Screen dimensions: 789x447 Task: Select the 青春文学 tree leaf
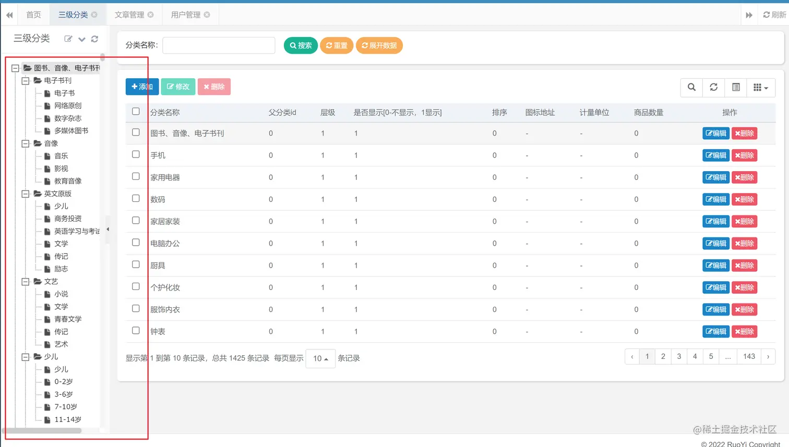click(68, 319)
